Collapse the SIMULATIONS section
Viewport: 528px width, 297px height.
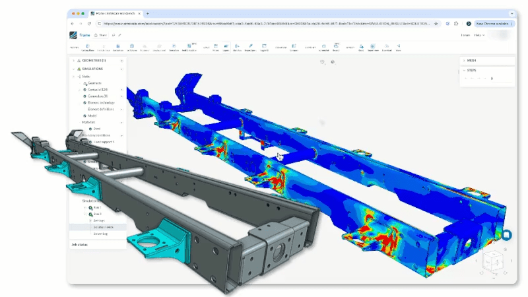(x=72, y=69)
